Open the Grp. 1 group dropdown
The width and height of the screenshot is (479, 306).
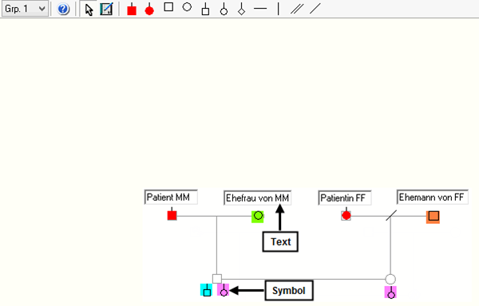pos(25,9)
